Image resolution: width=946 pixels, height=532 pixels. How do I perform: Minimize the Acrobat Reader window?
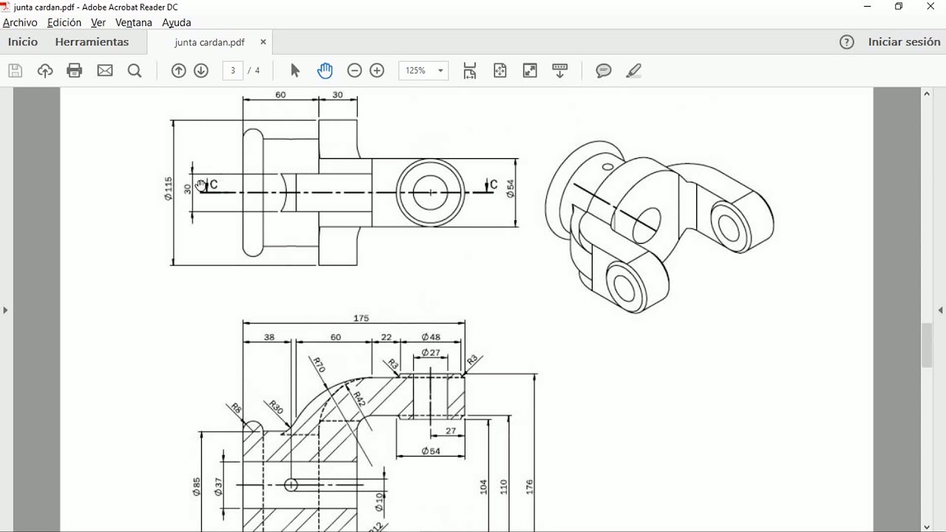click(x=867, y=7)
